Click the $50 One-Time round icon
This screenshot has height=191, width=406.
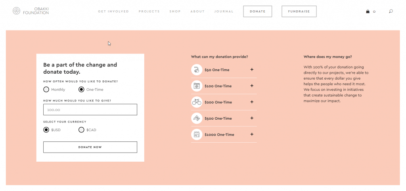pos(197,70)
